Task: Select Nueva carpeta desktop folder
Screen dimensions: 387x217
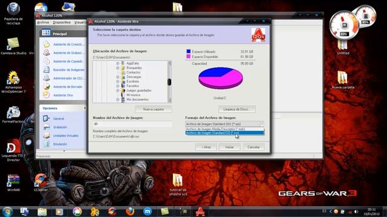Action: point(343,80)
